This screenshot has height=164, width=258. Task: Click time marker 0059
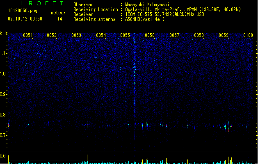(x=224, y=35)
